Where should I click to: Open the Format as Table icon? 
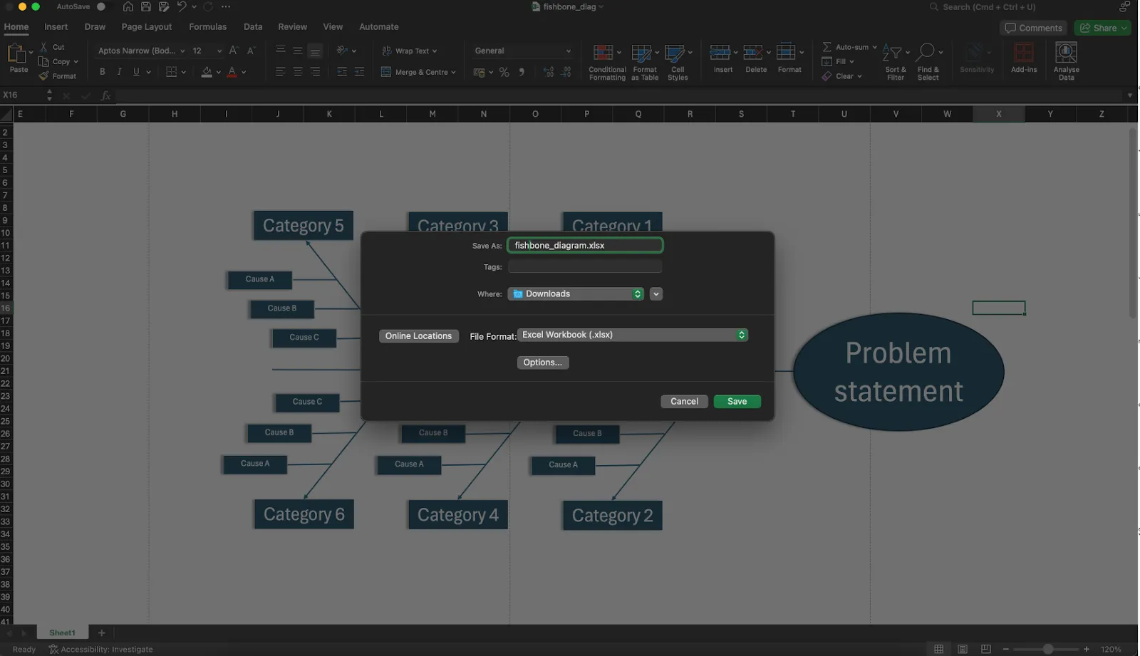[x=641, y=53]
